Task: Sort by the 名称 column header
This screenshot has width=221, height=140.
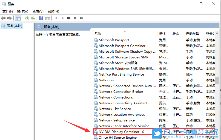Action: (x=97, y=34)
